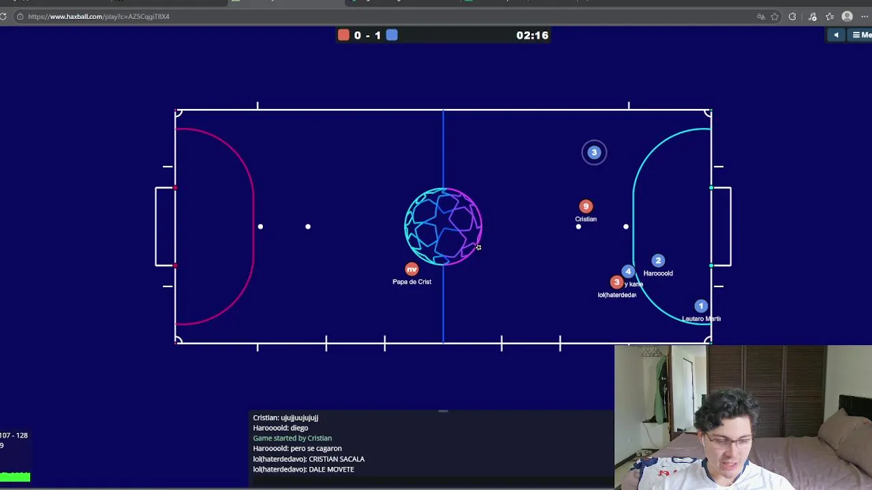Click the site information lock icon
The width and height of the screenshot is (872, 490).
tap(20, 16)
